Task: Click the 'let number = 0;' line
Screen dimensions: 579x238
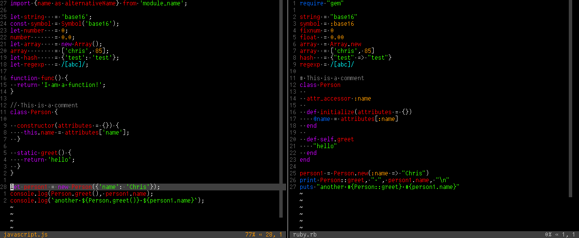Action: 39,31
